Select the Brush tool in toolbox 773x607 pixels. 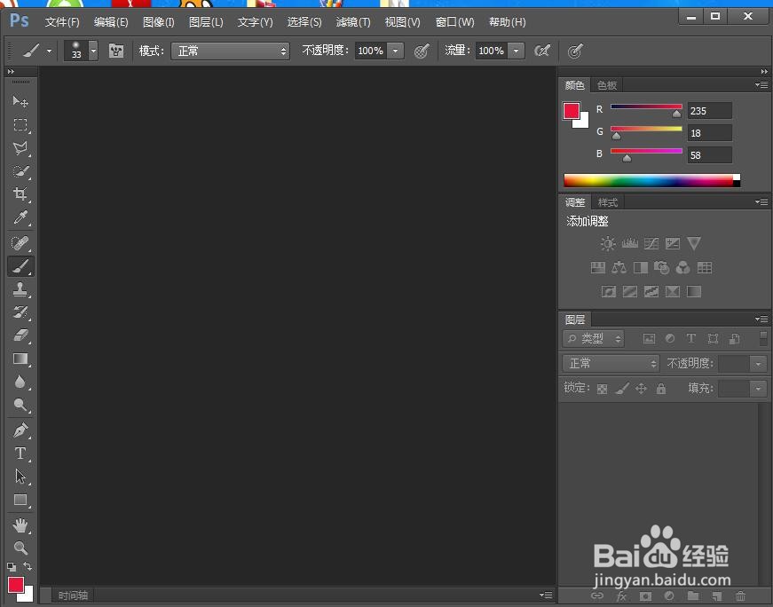pos(20,266)
